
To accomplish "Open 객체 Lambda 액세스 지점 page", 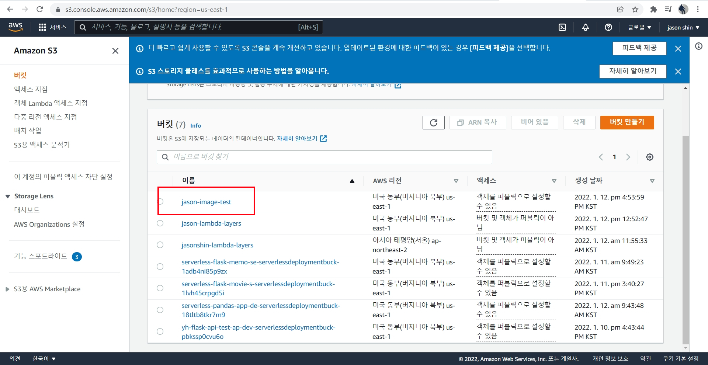I will point(51,103).
